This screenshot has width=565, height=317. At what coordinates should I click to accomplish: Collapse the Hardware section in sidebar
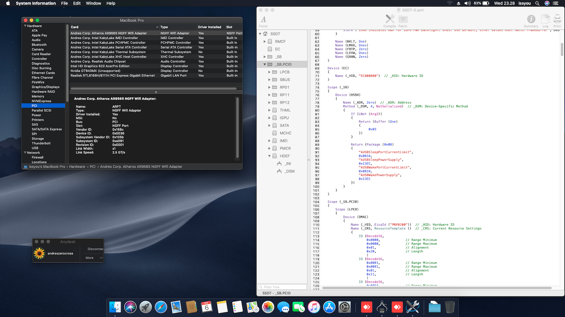[25, 26]
